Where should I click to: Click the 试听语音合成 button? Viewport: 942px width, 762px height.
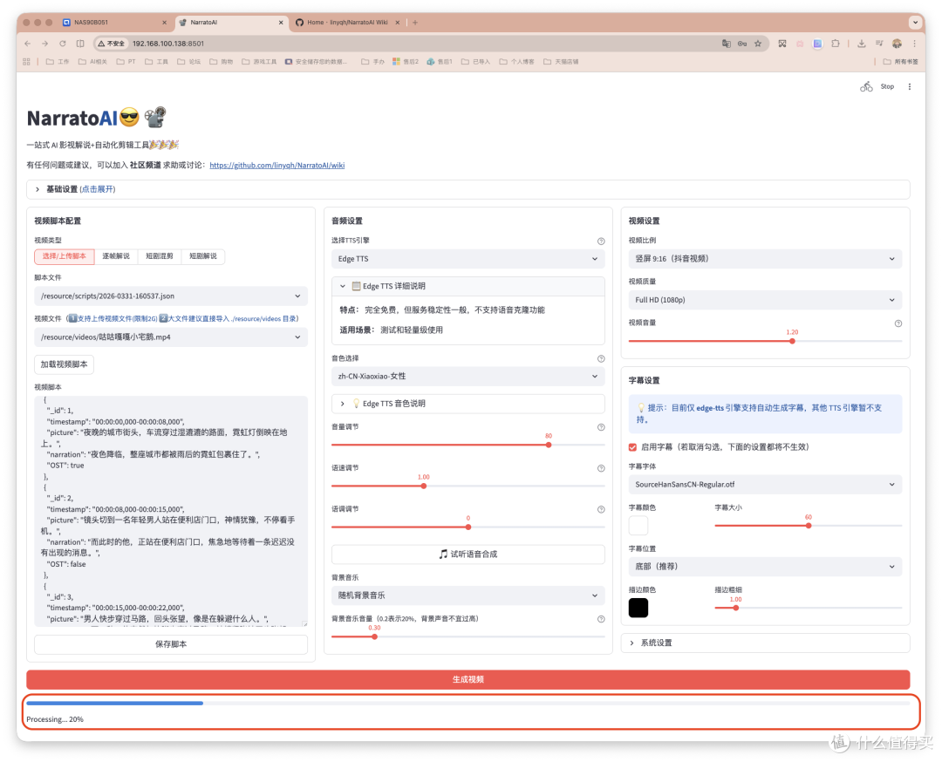[468, 554]
